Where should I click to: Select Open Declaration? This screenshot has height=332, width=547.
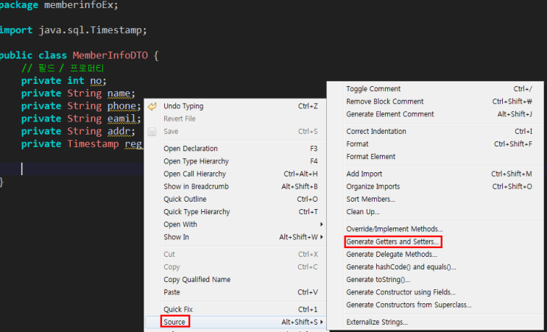point(190,149)
